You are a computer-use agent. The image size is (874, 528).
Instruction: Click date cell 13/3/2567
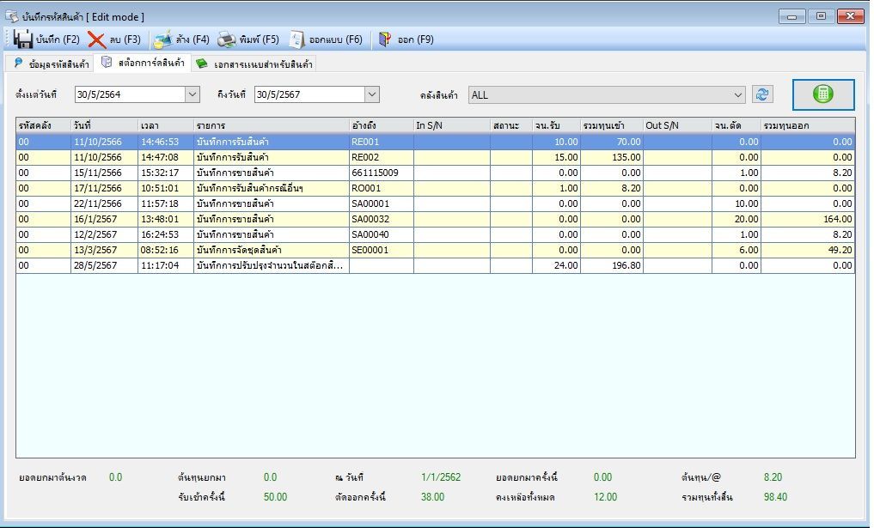point(104,250)
